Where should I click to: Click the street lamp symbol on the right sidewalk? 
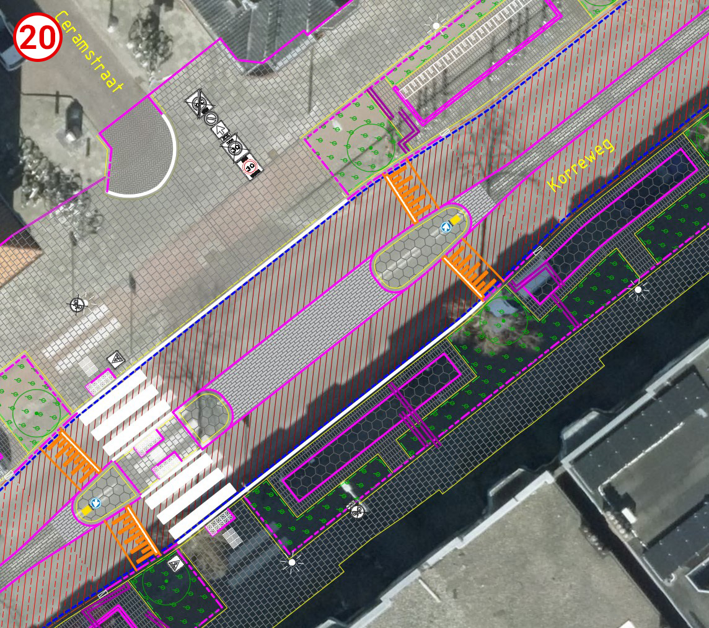(638, 289)
